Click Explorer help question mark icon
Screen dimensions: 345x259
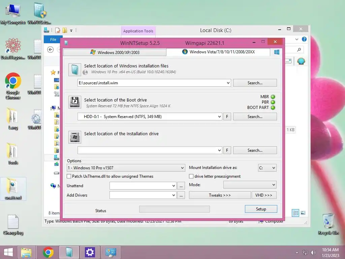pyautogui.click(x=304, y=39)
